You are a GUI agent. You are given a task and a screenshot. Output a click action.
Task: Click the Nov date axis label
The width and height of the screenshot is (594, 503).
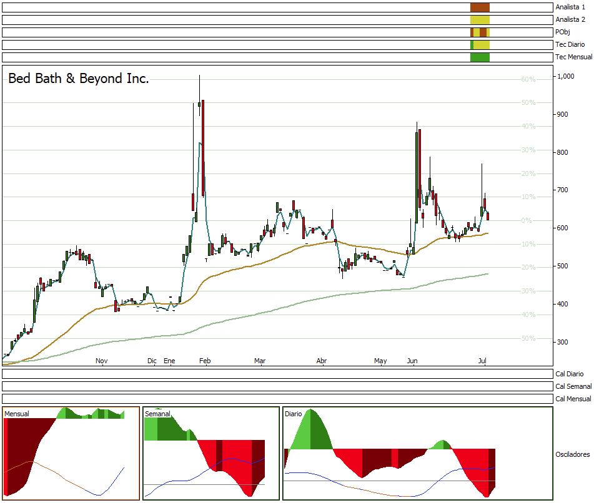[x=102, y=361]
